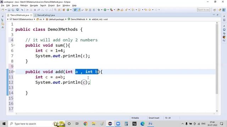Click the Previous Annotation toolbar icon
This screenshot has height=127, width=227.
click(x=139, y=10)
